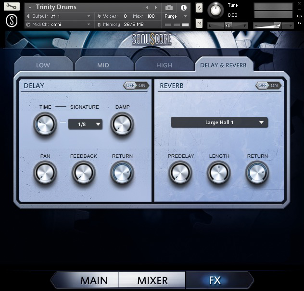The width and height of the screenshot is (304, 291).
Task: Click the Memory icon
Action: click(x=99, y=25)
